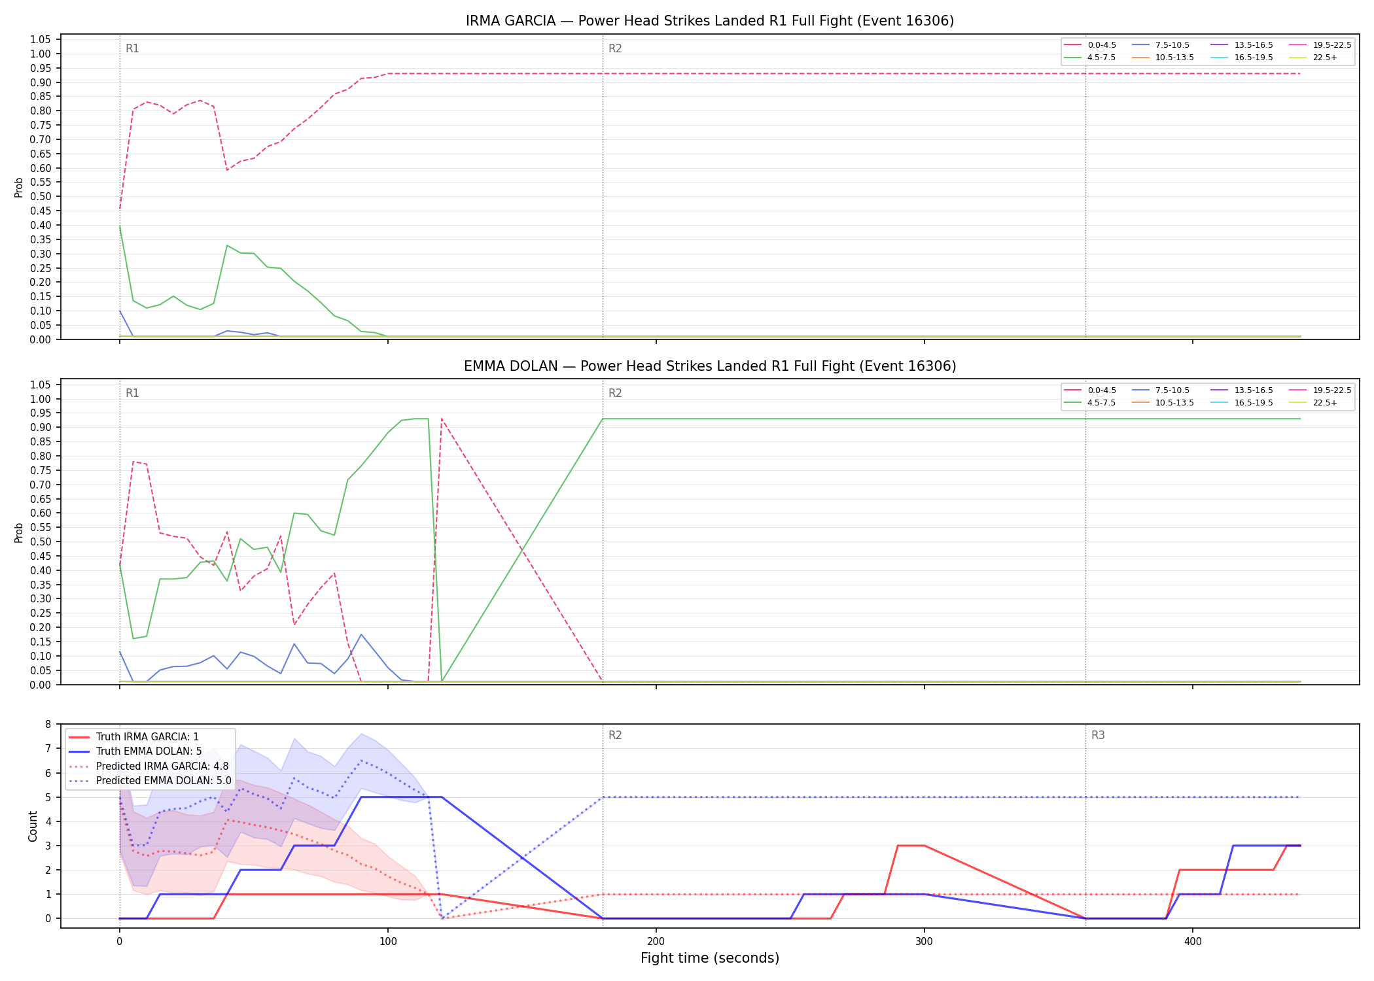Select the "Predicted EMMA DOLAN: 5.0" legend entry

click(x=150, y=781)
